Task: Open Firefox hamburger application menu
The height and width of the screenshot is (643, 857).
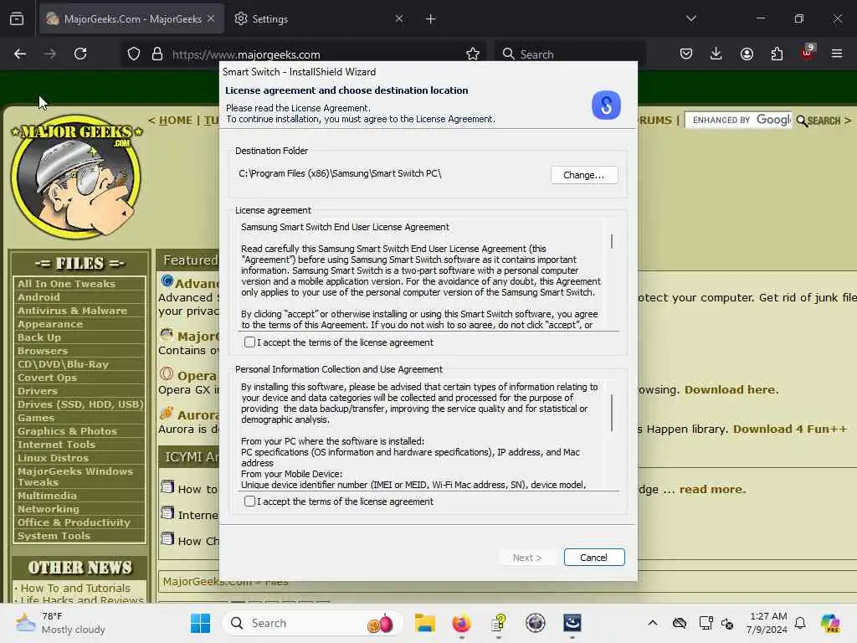Action: click(837, 54)
